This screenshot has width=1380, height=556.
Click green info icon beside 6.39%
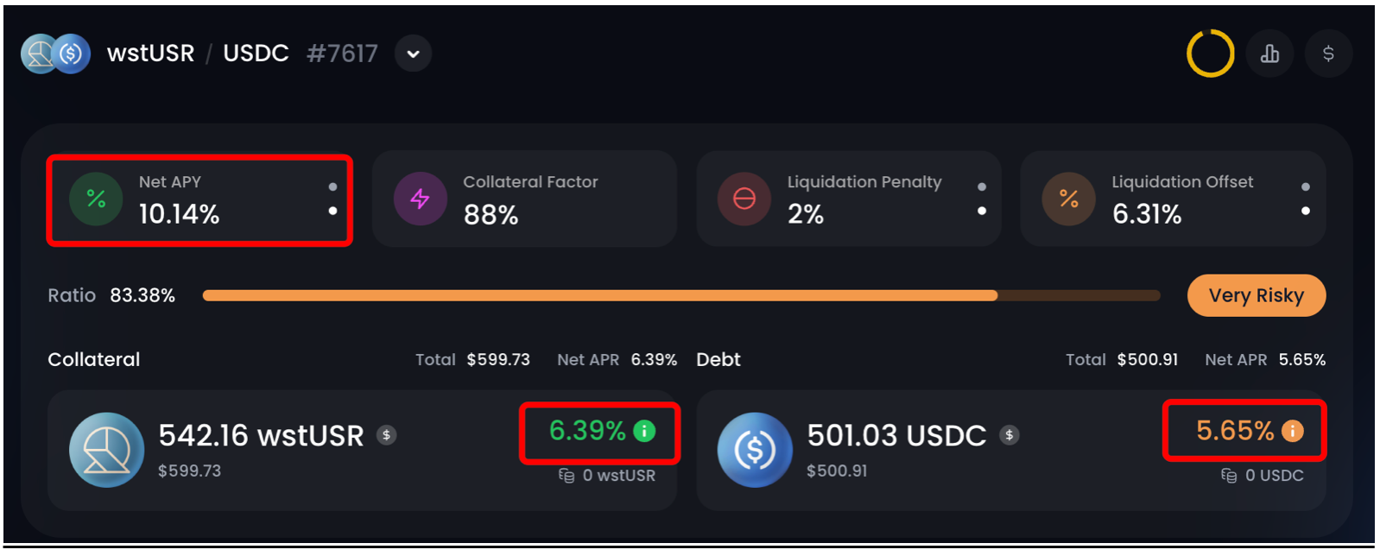pyautogui.click(x=644, y=431)
